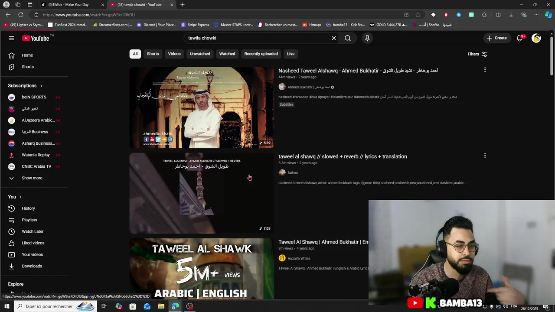Expand the You section chevron

(x=20, y=197)
